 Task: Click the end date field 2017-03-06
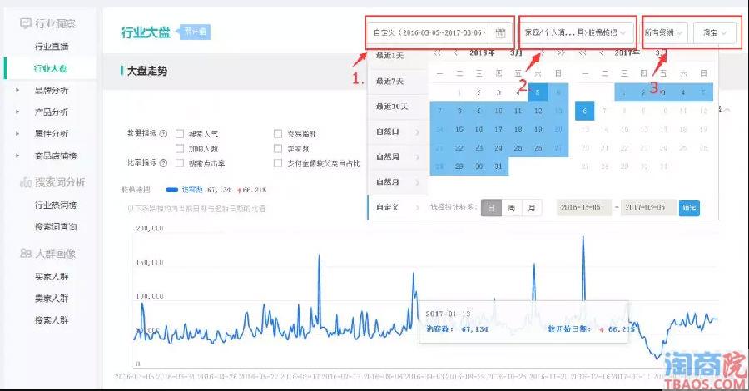click(x=648, y=208)
